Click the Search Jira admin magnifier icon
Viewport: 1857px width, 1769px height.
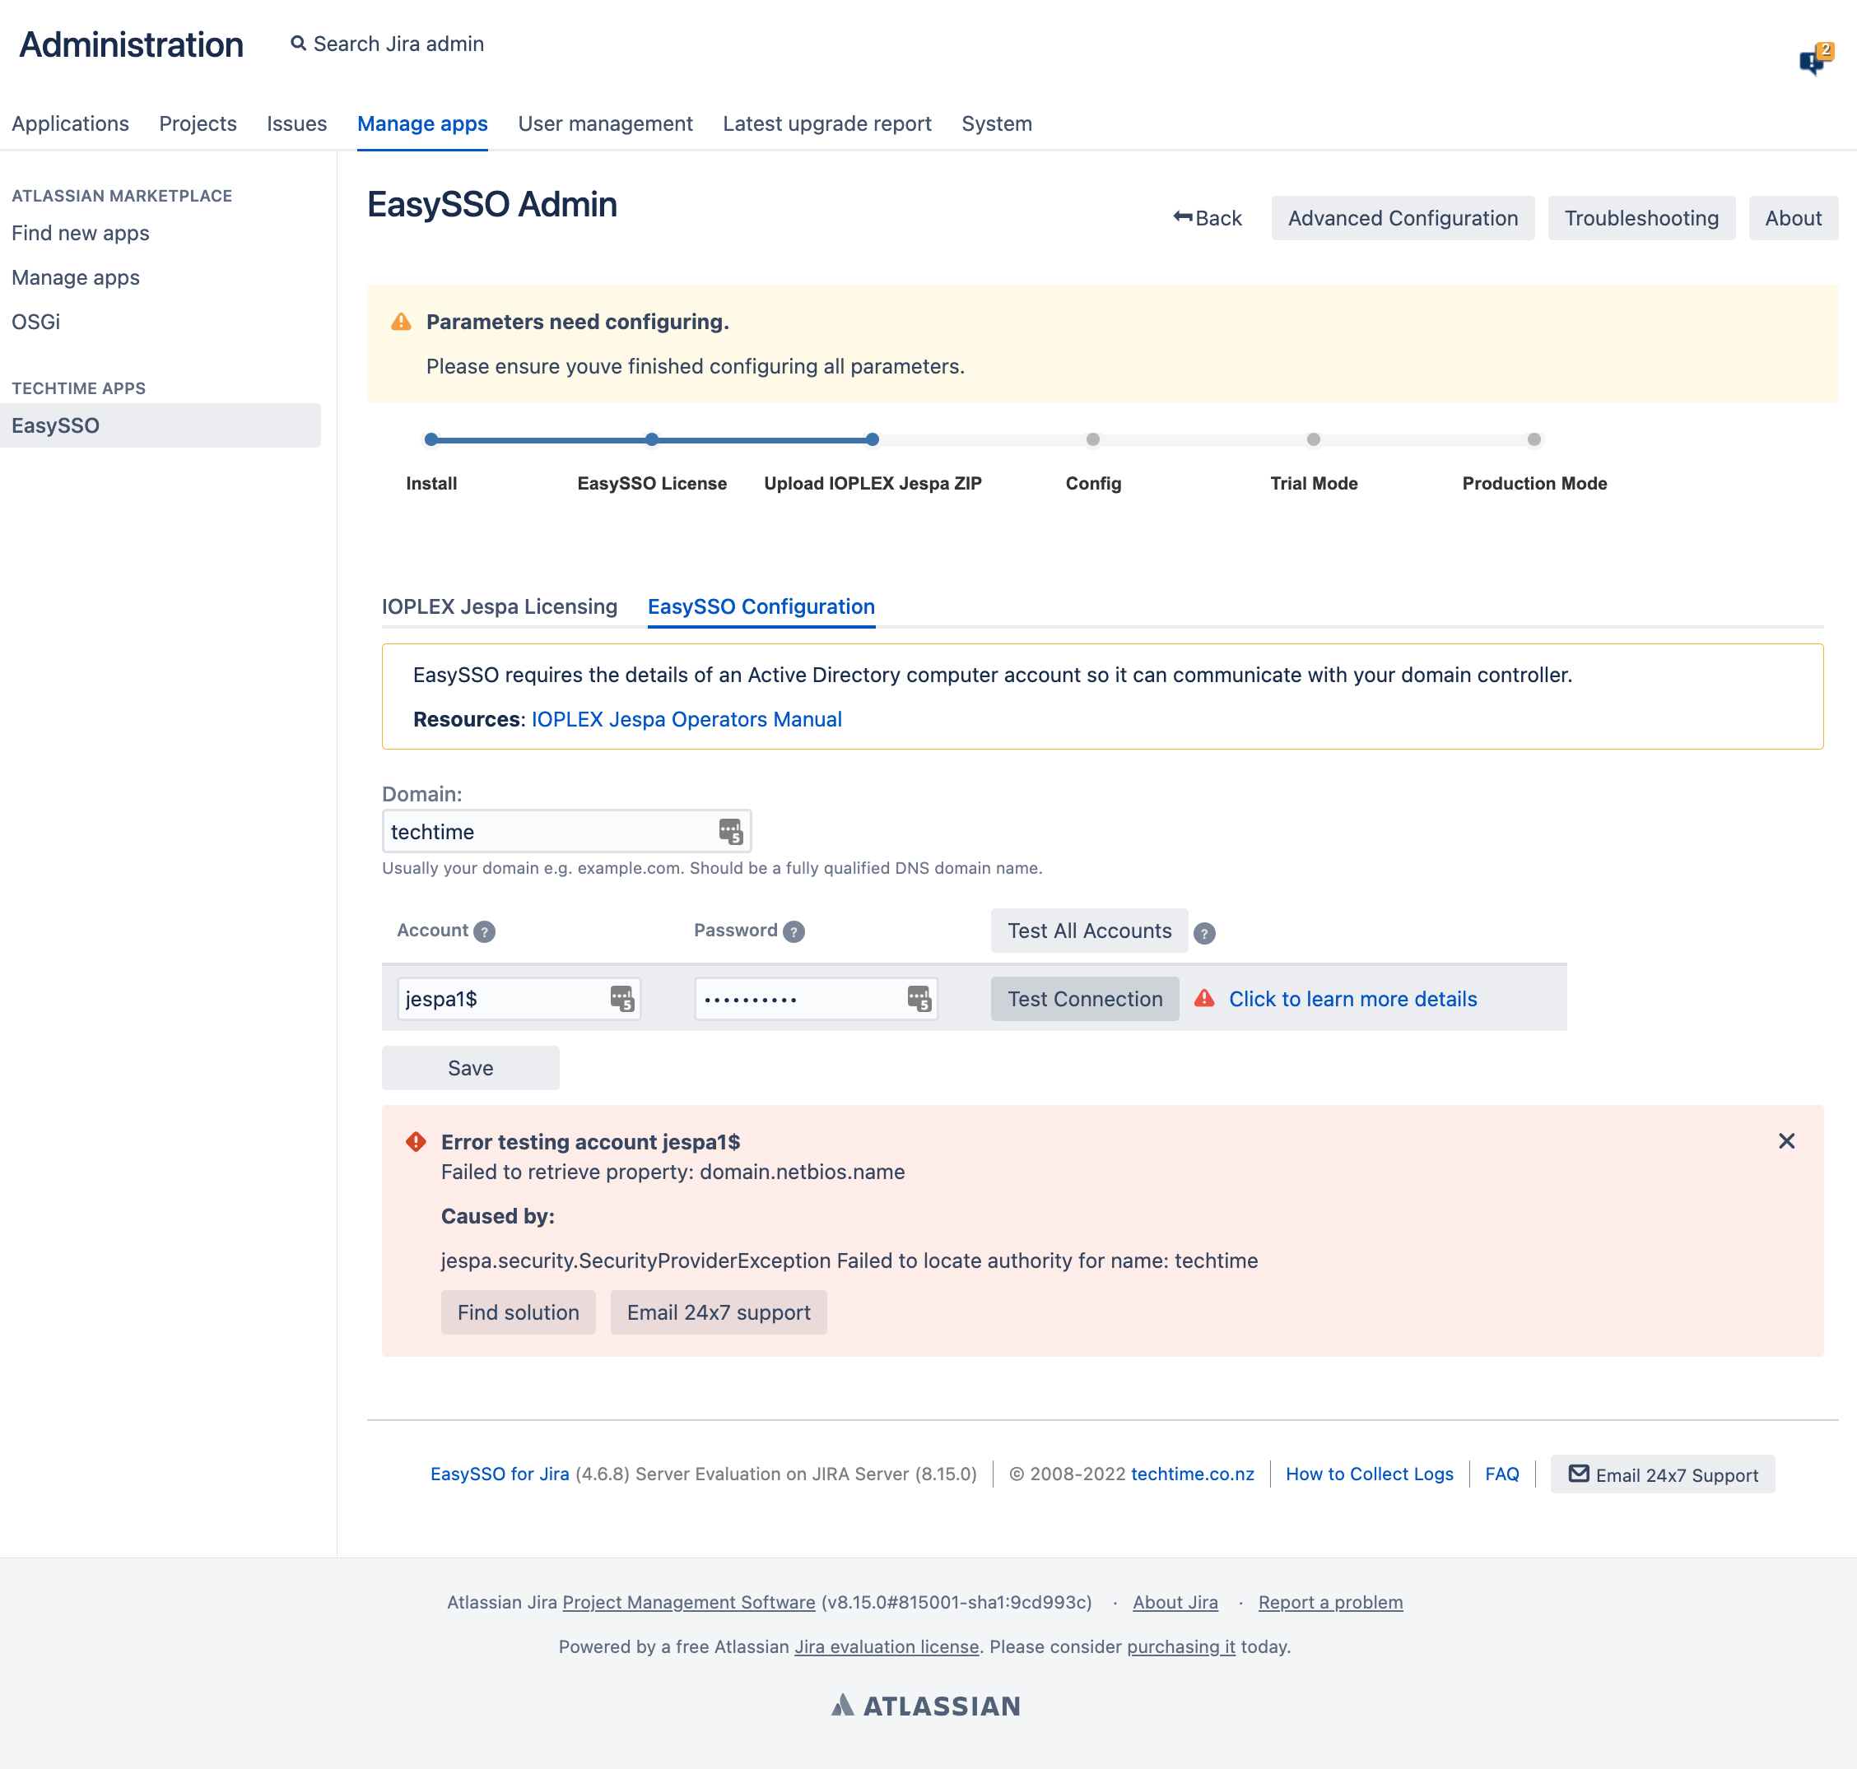pos(298,44)
